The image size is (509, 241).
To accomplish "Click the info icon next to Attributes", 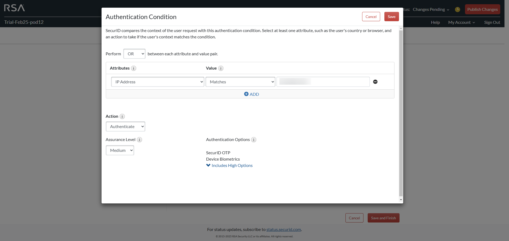I will tap(134, 68).
